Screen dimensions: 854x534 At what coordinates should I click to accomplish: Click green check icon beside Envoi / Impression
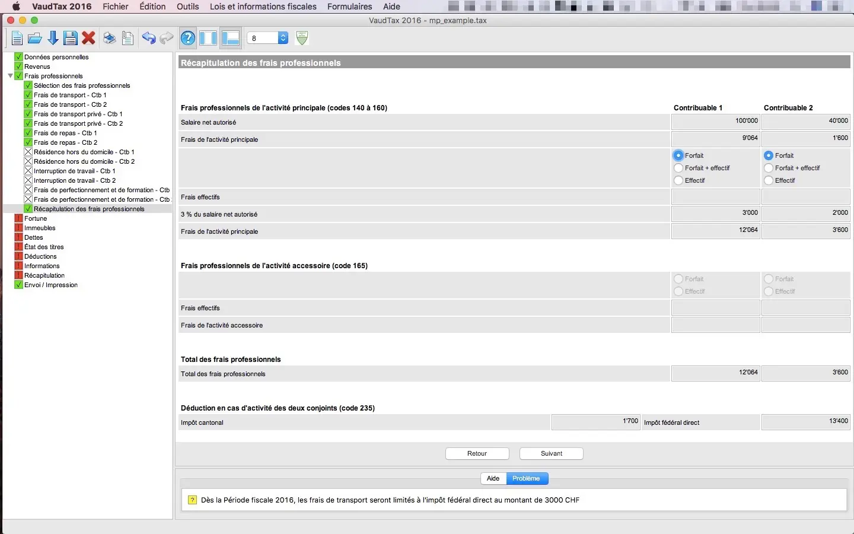click(18, 285)
